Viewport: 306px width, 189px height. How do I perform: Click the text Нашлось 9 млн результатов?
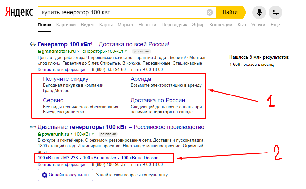click(x=259, y=57)
